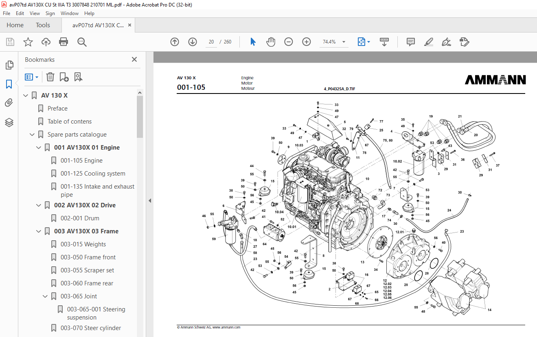Open 001-135 Intake and exhaust pipe bookmark

97,190
